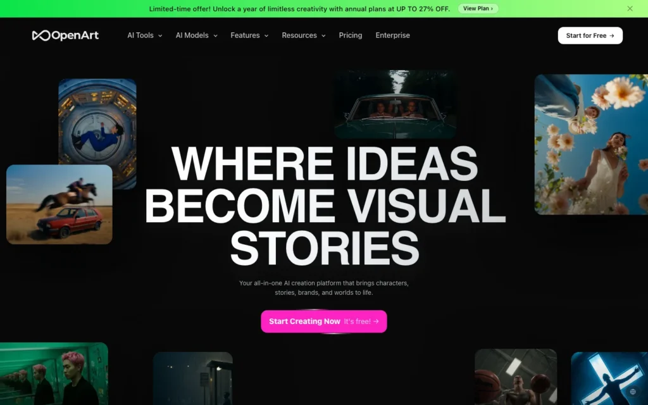The image size is (648, 405).
Task: Open the Enterprise page
Action: (x=392, y=35)
